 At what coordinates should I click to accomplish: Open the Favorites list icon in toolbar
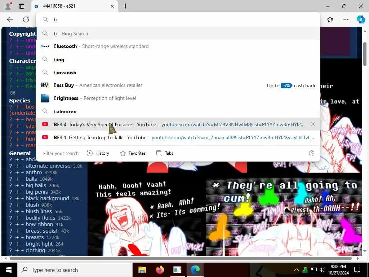pos(330,19)
